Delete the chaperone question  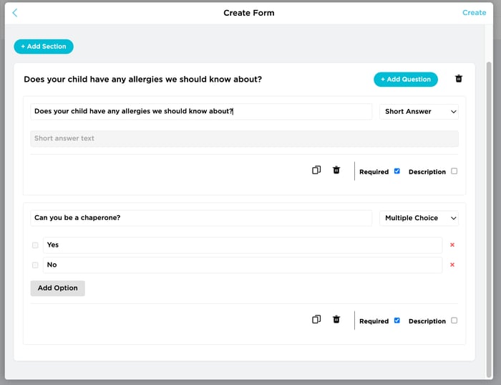(x=336, y=319)
